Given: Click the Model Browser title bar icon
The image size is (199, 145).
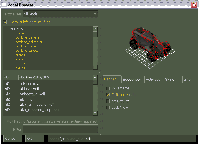Looking at the screenshot, I should pyautogui.click(x=4, y=5).
